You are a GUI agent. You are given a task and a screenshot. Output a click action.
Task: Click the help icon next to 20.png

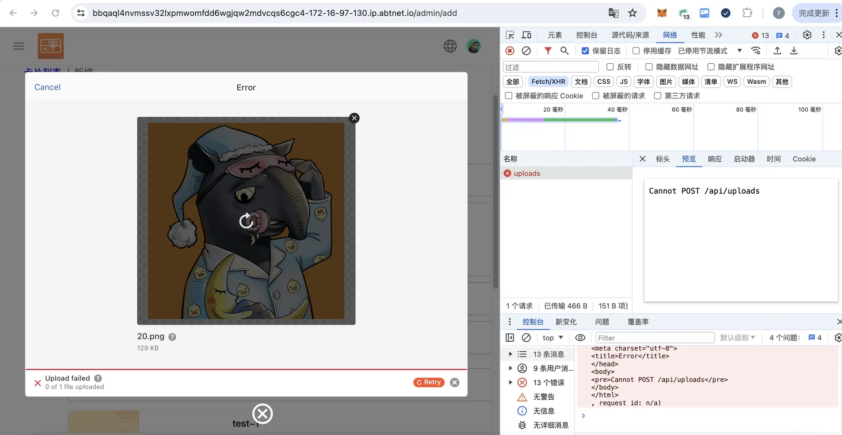pos(172,337)
